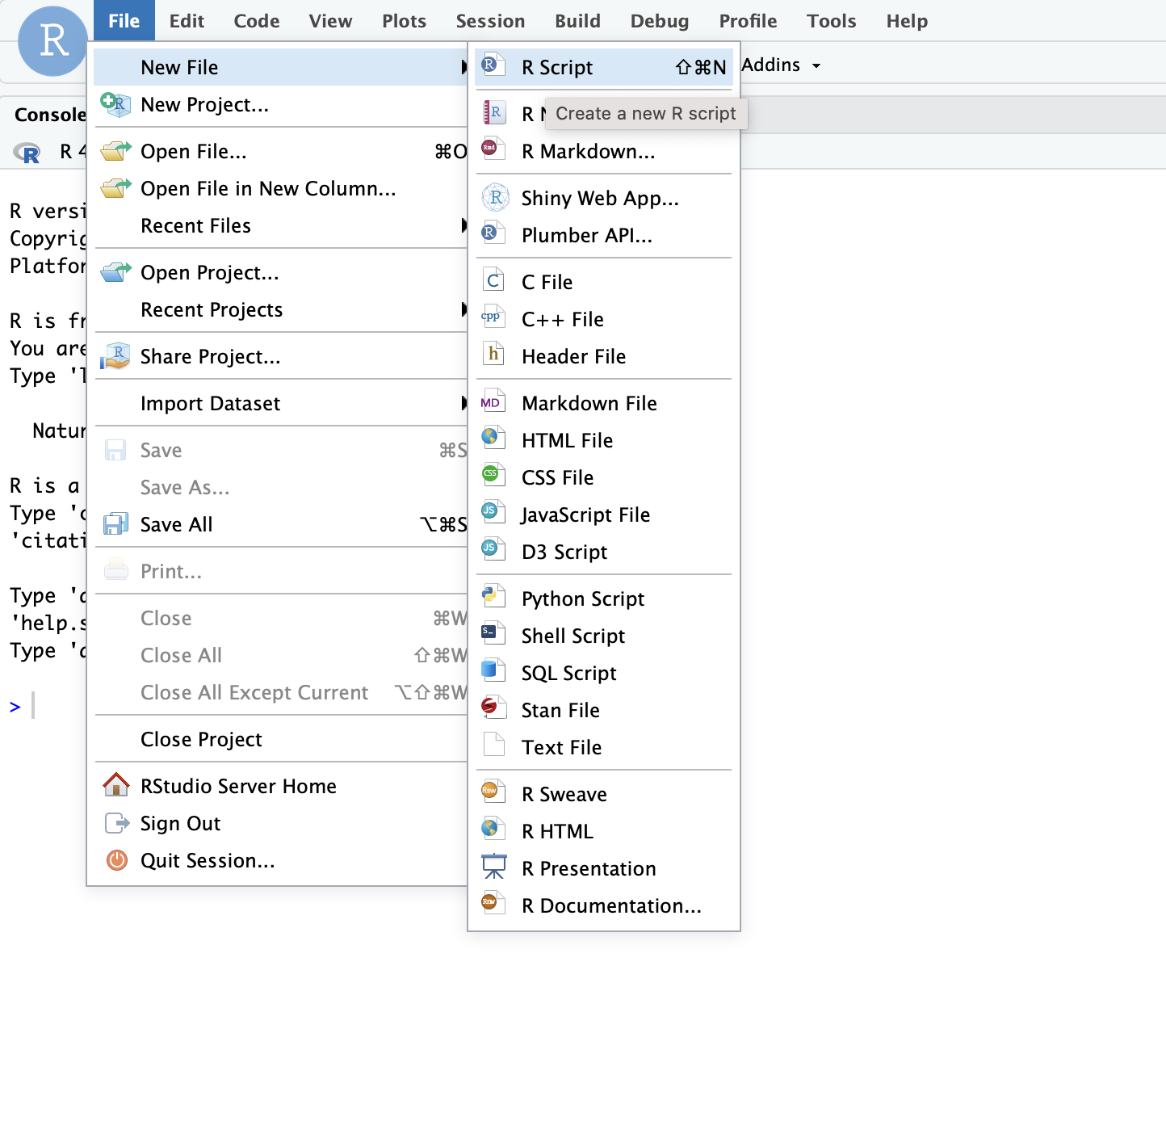This screenshot has height=1134, width=1166.
Task: Click the R Script file icon
Action: (493, 65)
